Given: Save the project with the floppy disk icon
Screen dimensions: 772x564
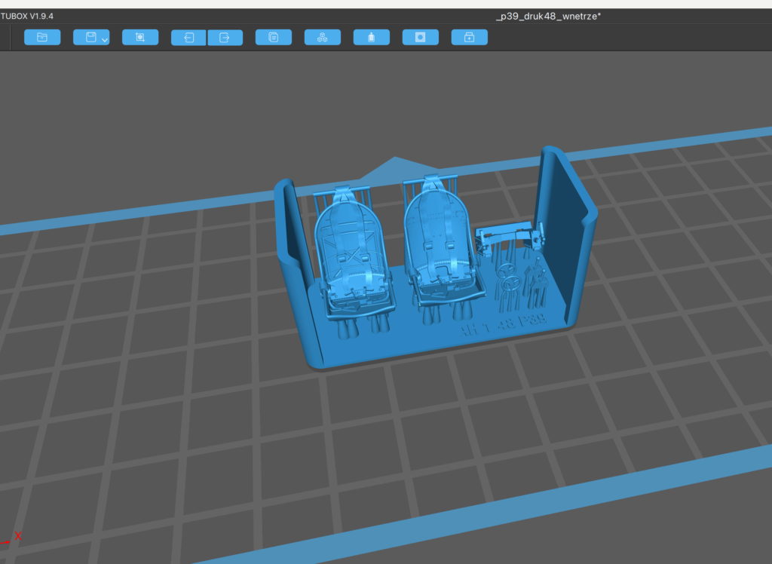Looking at the screenshot, I should click(90, 38).
